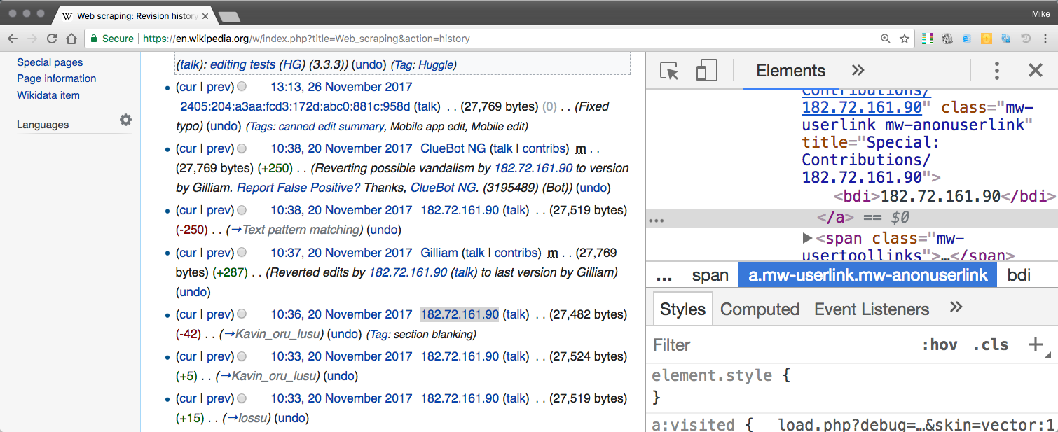
Task: Add new style rule plus icon
Action: [x=1035, y=344]
